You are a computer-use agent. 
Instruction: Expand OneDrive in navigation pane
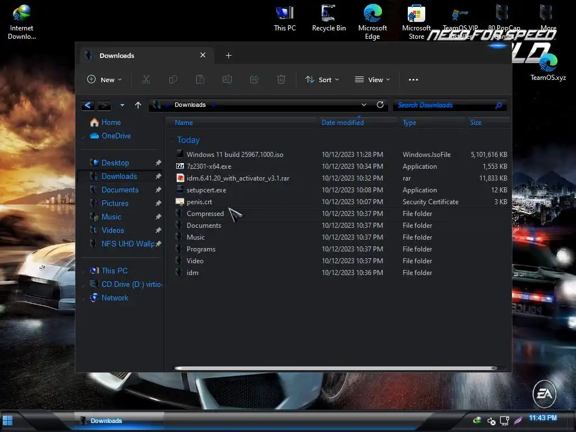(84, 136)
